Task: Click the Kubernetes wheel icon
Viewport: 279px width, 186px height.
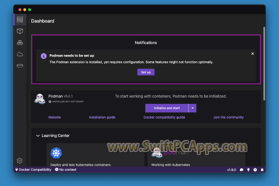Action: click(56, 153)
